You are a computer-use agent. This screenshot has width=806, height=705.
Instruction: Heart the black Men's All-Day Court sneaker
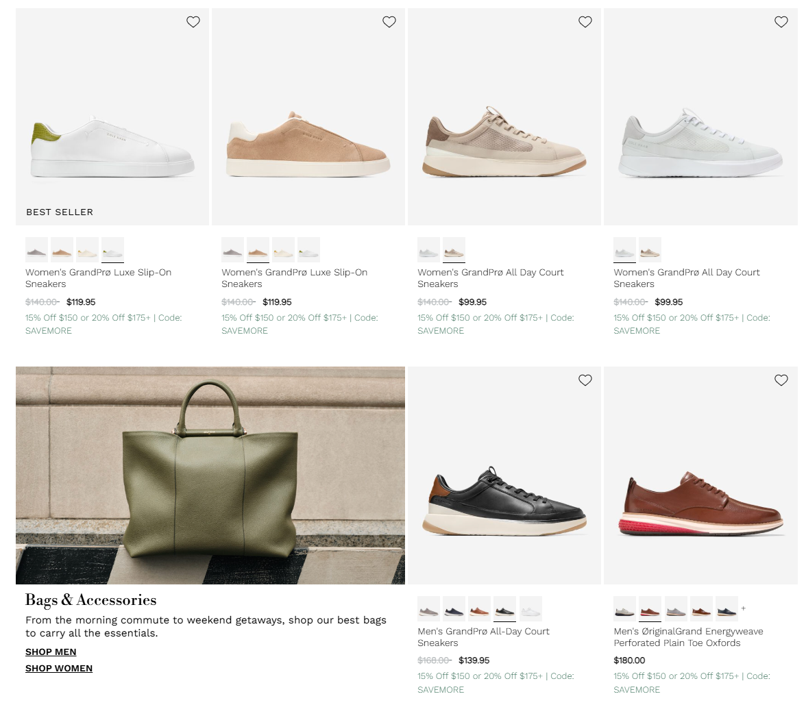click(x=585, y=380)
